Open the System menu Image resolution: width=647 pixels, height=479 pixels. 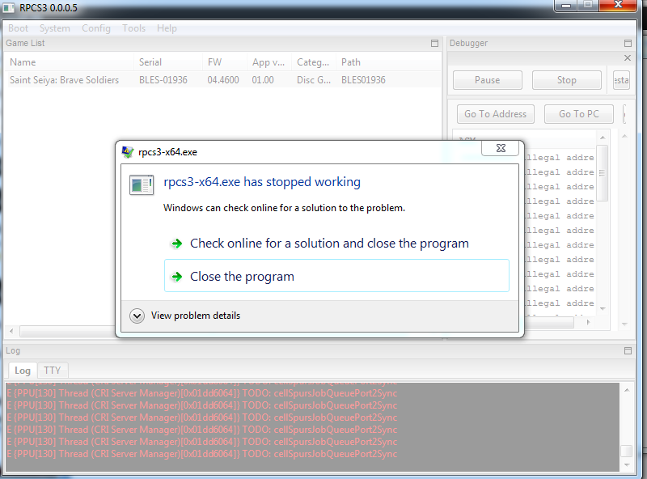(x=54, y=28)
